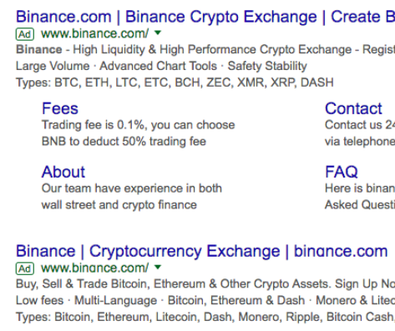The width and height of the screenshot is (395, 331).
Task: Click the 'Buy, Sell & Trade Bitcoin' description
Action: pos(205,284)
